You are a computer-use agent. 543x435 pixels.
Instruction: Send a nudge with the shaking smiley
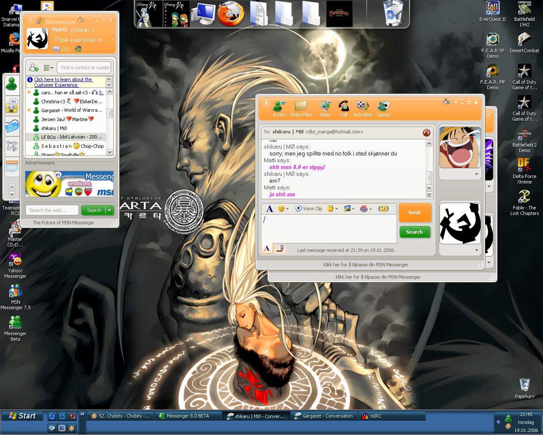(x=383, y=209)
